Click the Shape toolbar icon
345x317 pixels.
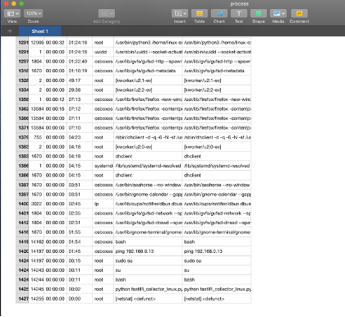259,13
